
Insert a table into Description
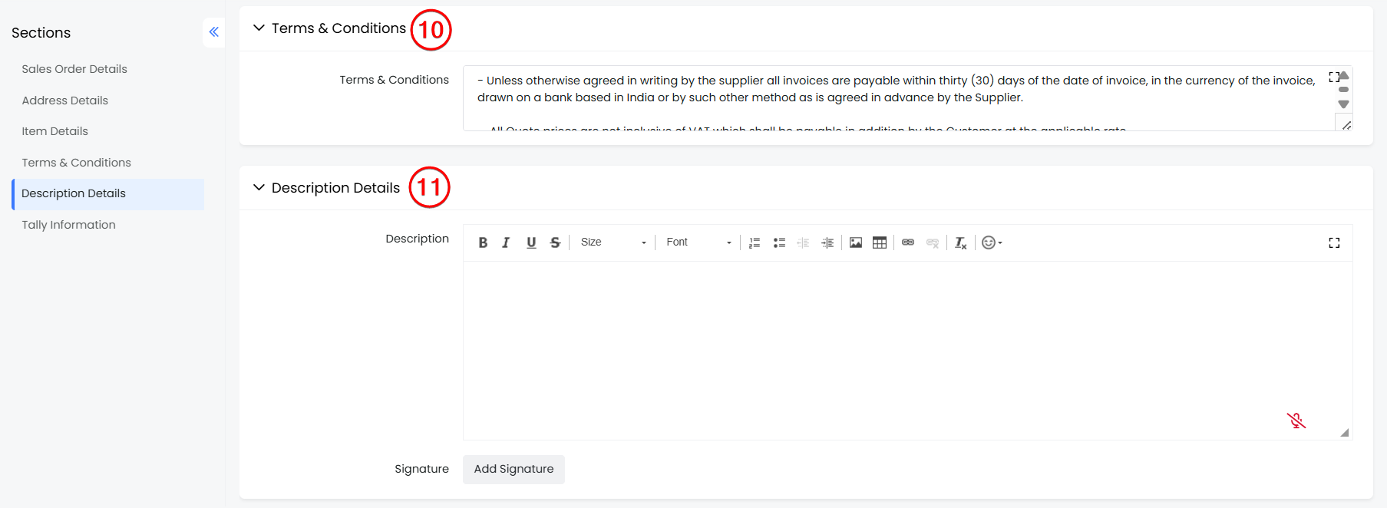pos(880,242)
